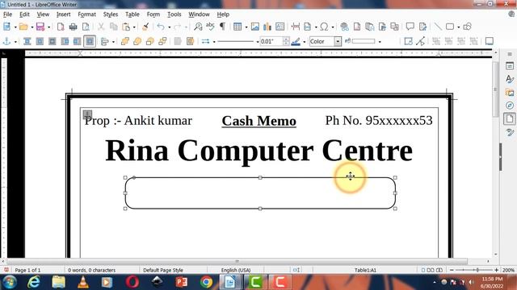Run the abc spelling check

(x=210, y=27)
